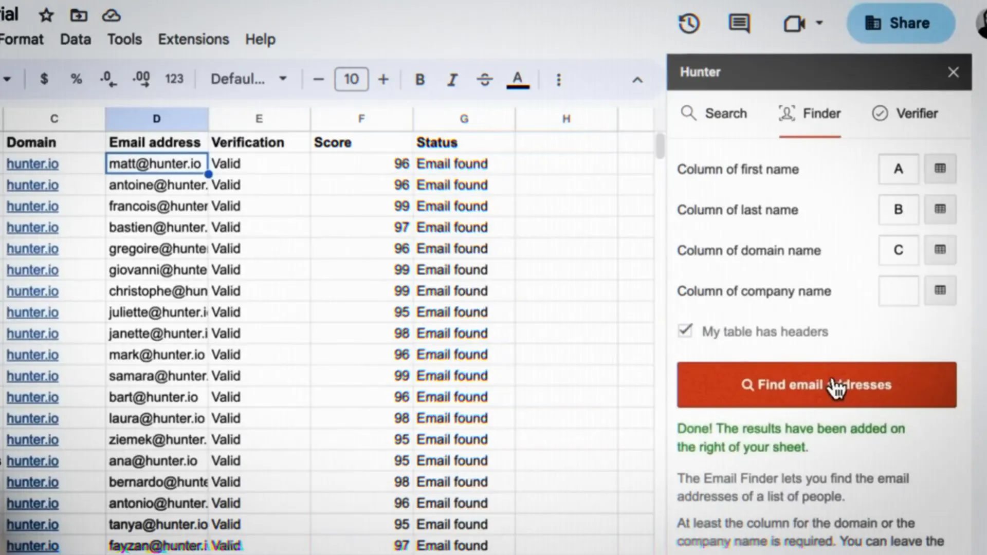Expand the video call dropdown arrow
Viewport: 987px width, 555px height.
coord(819,23)
